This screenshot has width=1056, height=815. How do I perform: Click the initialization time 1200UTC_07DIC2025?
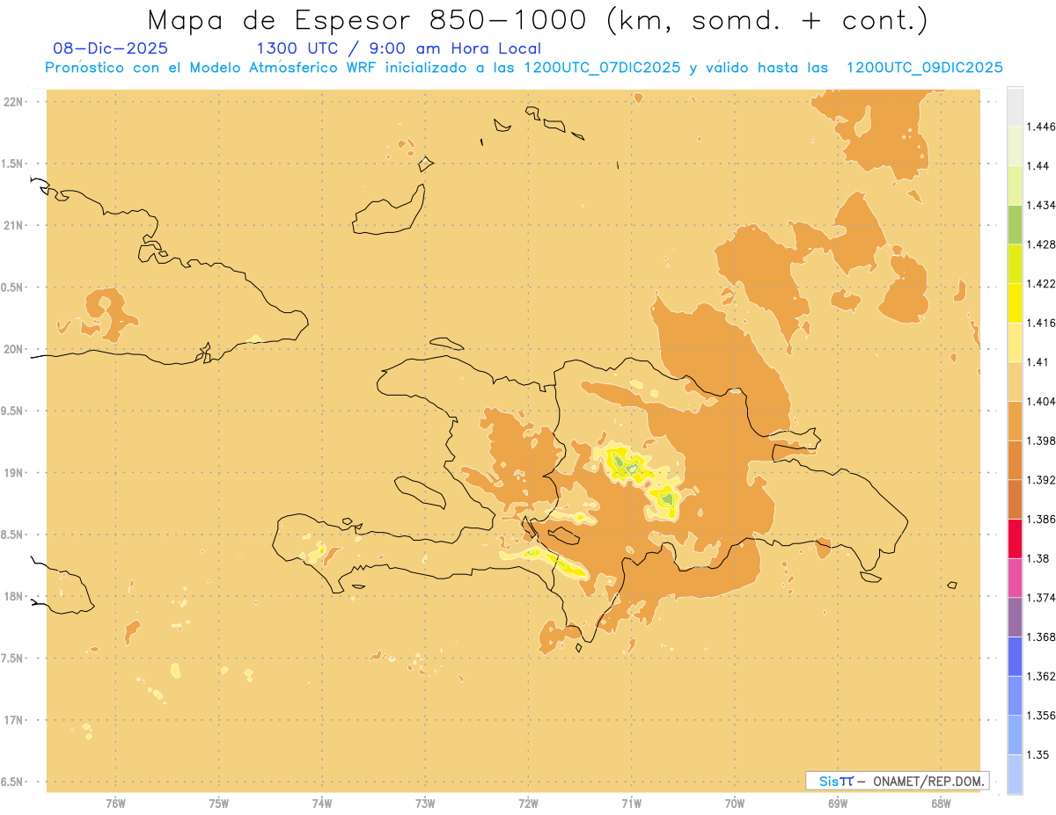pos(602,68)
